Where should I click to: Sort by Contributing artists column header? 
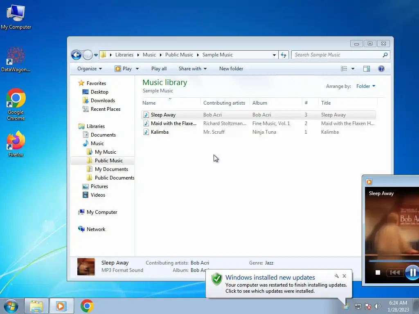[225, 103]
